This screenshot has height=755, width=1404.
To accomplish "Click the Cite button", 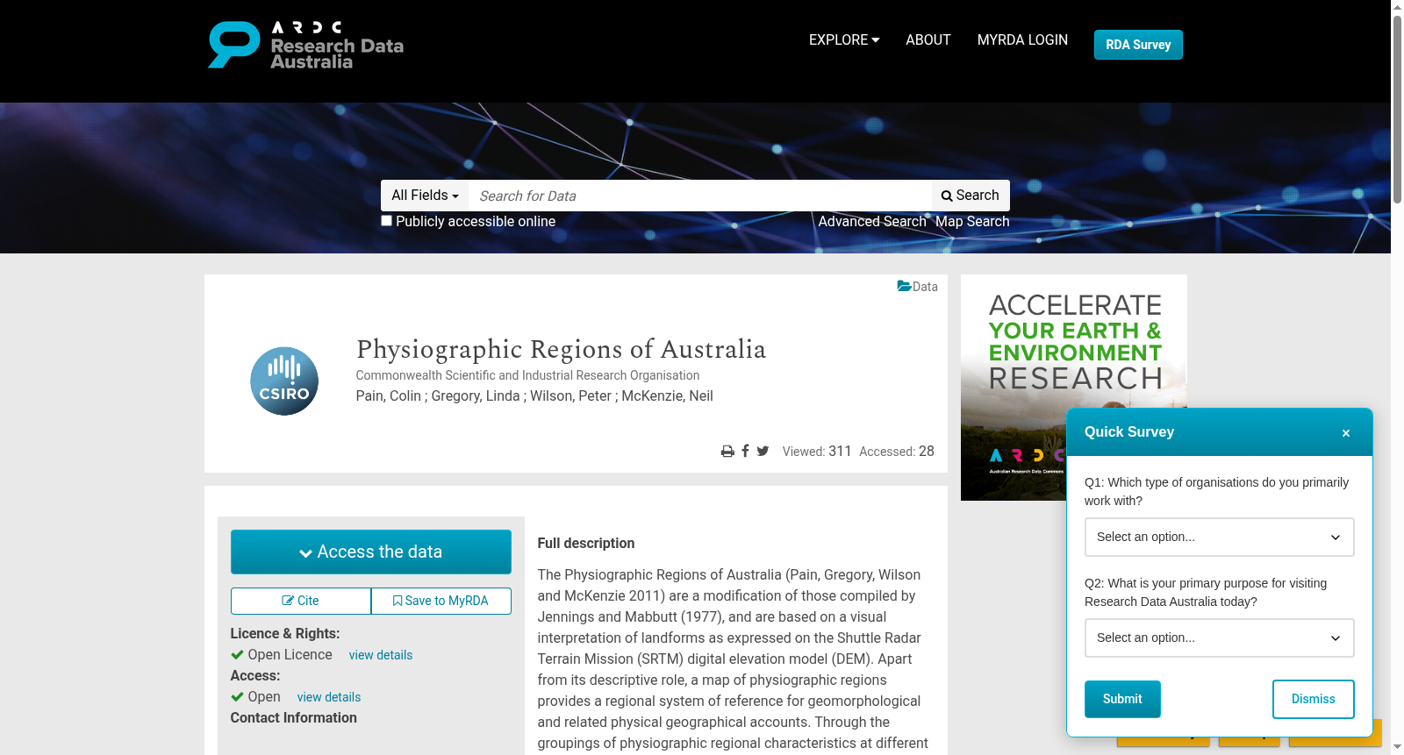I will click(x=301, y=602).
